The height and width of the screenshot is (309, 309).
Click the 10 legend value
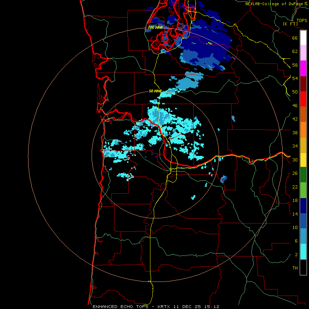295,227
